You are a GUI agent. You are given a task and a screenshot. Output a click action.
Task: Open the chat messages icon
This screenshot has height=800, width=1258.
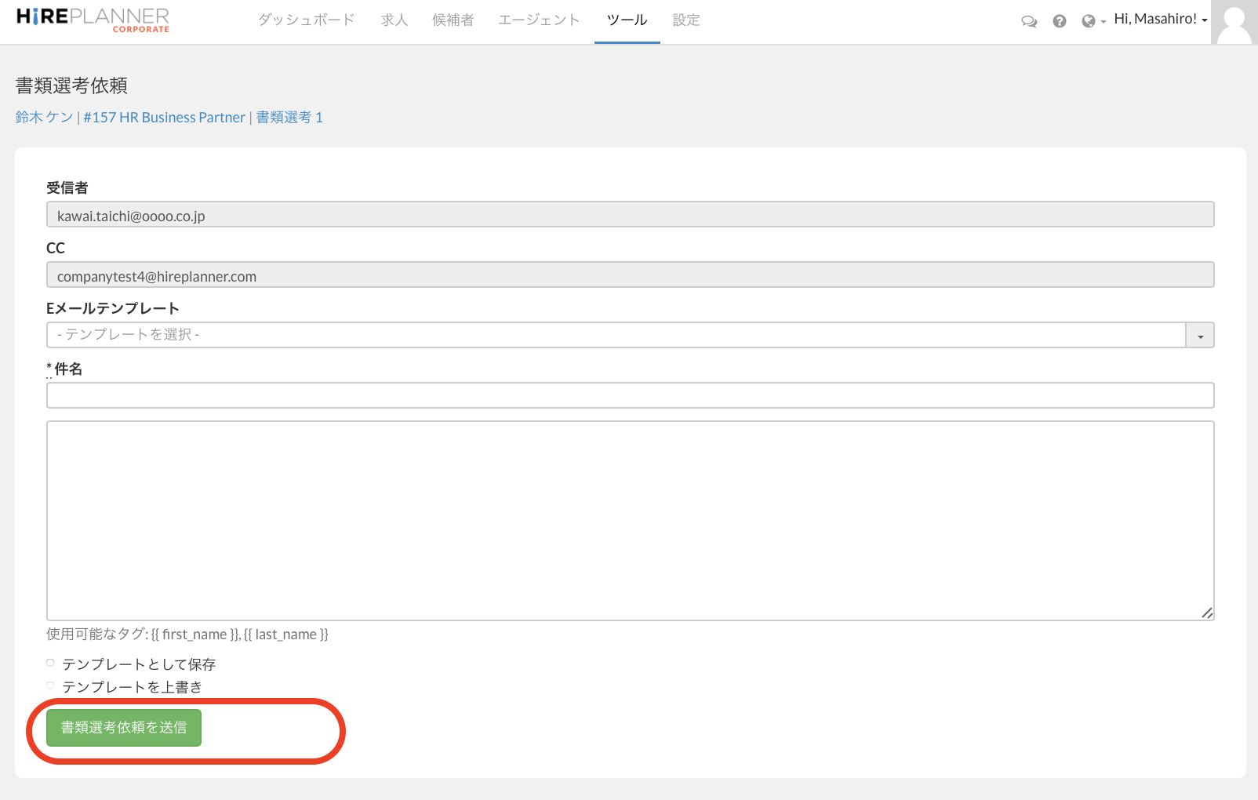pyautogui.click(x=1029, y=21)
